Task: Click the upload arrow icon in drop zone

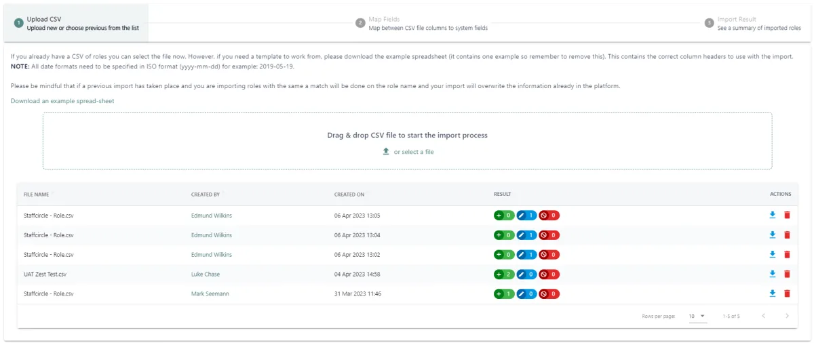Action: point(386,152)
